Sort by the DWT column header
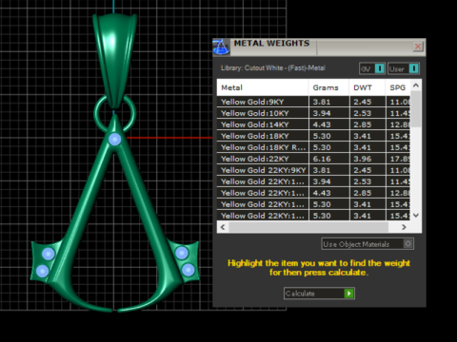The height and width of the screenshot is (342, 457). click(x=368, y=87)
